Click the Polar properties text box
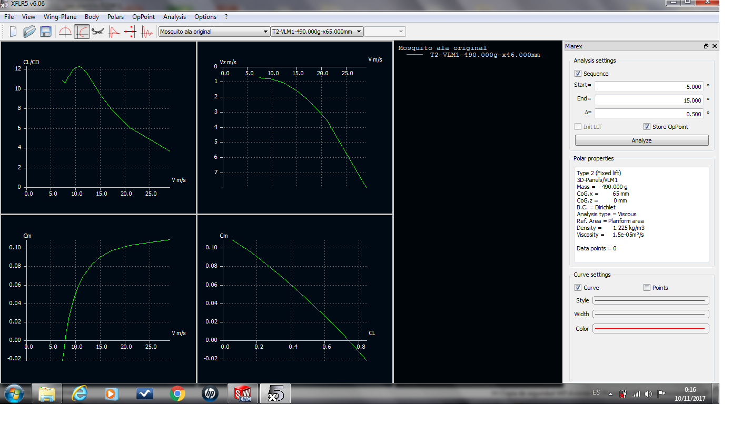732x425 pixels. coord(641,215)
